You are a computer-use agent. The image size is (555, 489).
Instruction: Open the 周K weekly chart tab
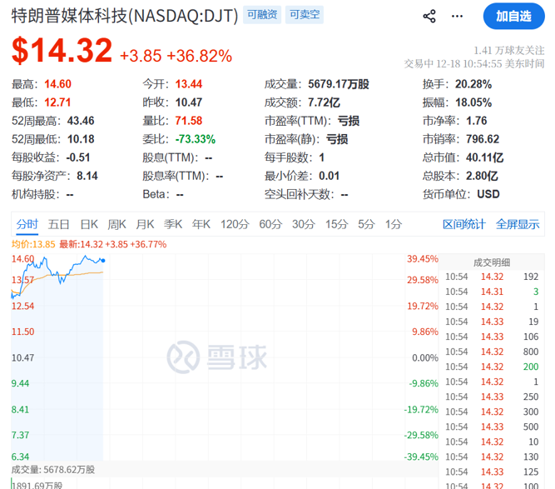click(116, 224)
